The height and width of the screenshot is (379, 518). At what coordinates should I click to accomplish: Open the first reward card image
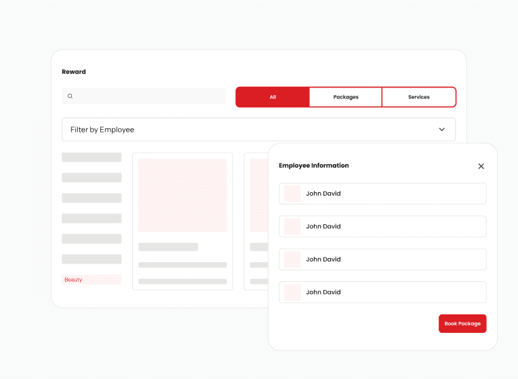pyautogui.click(x=182, y=195)
